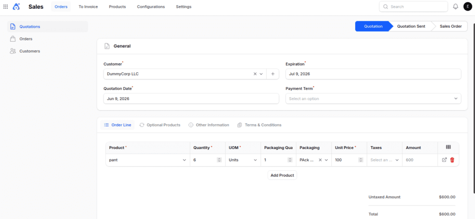Expand the Packaging dropdown chevron
This screenshot has height=219, width=475.
pos(326,160)
